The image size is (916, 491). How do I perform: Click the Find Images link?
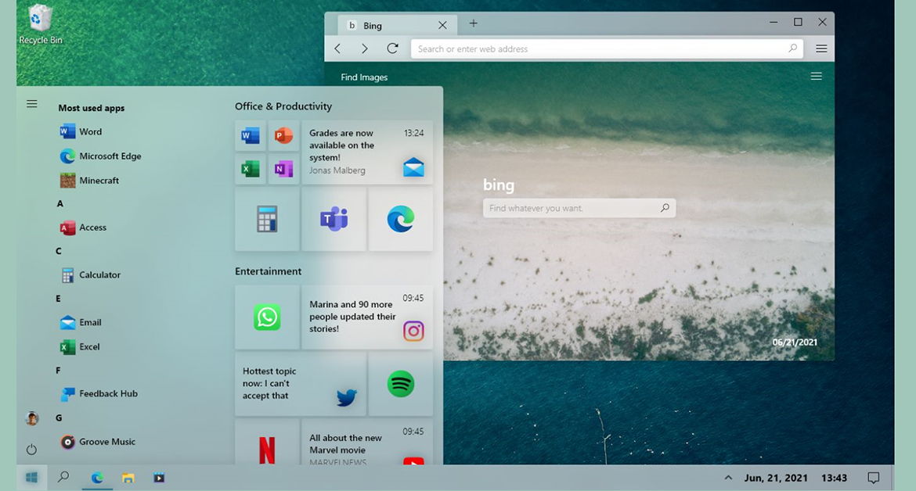click(364, 77)
